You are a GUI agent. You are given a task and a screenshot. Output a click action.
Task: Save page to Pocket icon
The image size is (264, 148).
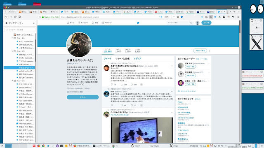pyautogui.click(x=178, y=17)
